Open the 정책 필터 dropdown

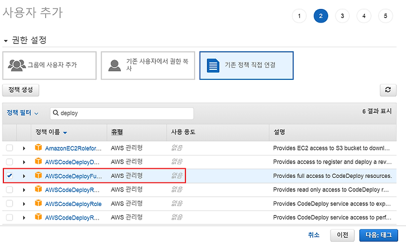click(23, 113)
